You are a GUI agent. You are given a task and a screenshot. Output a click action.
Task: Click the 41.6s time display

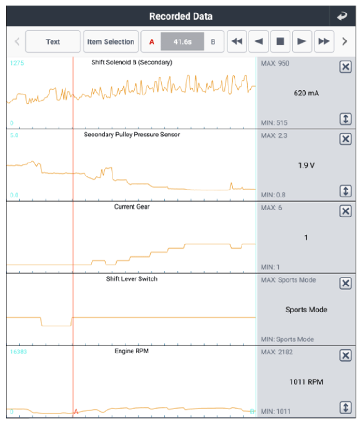(x=182, y=42)
